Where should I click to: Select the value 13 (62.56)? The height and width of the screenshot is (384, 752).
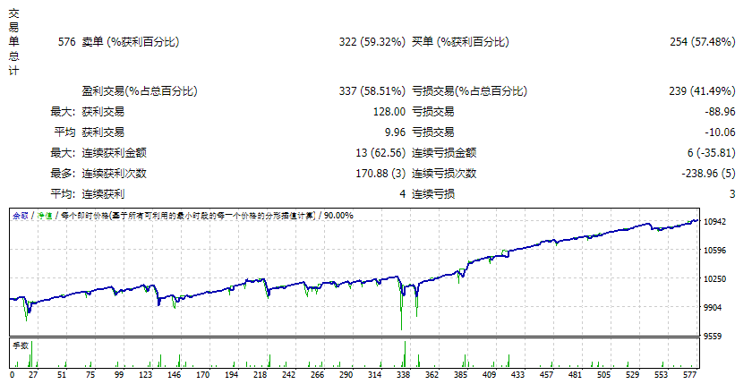(380, 153)
